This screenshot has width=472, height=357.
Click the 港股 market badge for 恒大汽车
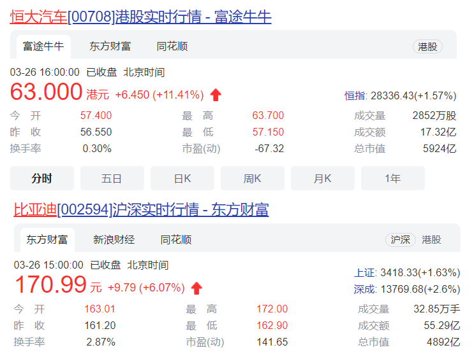(x=427, y=46)
